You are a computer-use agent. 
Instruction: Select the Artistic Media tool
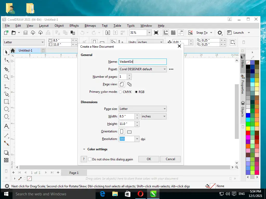[x=6, y=94]
